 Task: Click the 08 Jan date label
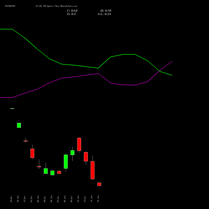coord(65,199)
